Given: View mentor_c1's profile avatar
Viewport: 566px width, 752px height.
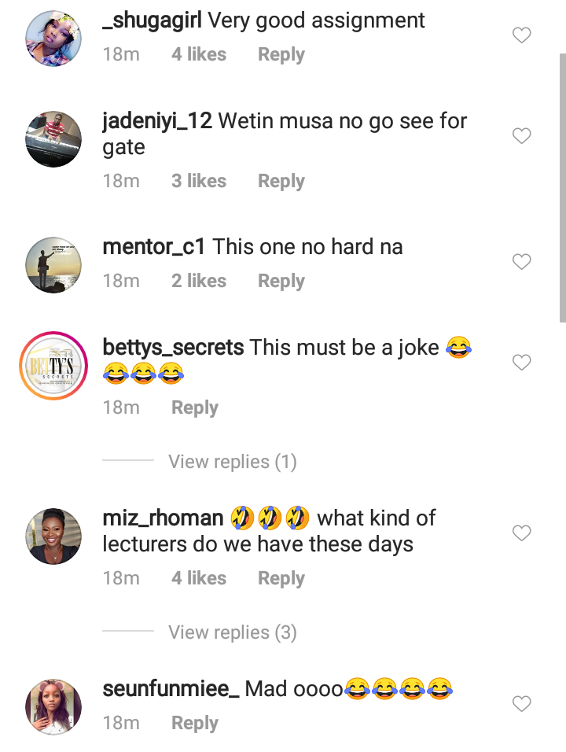Looking at the screenshot, I should [53, 265].
